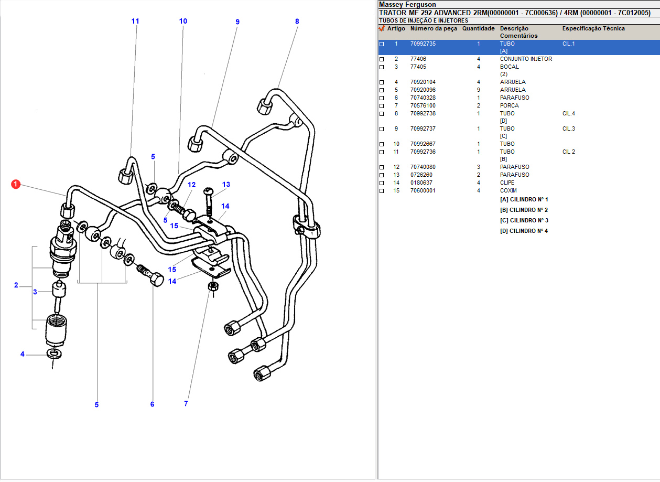Click callout number 13 above the screw
Screen dimensions: 660x482
point(226,185)
